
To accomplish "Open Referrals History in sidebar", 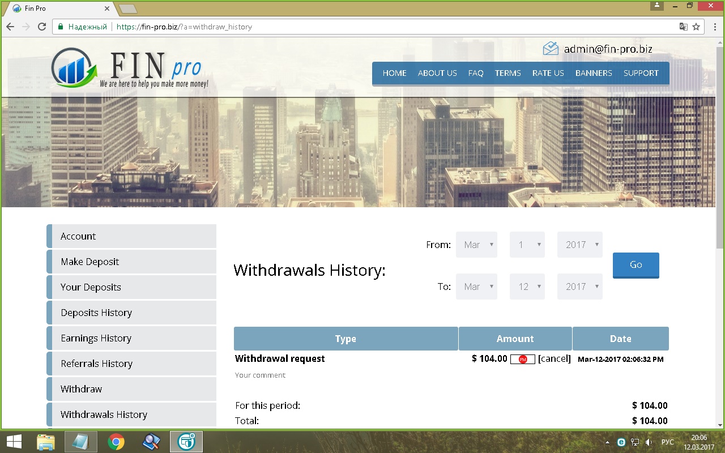I will tap(131, 364).
